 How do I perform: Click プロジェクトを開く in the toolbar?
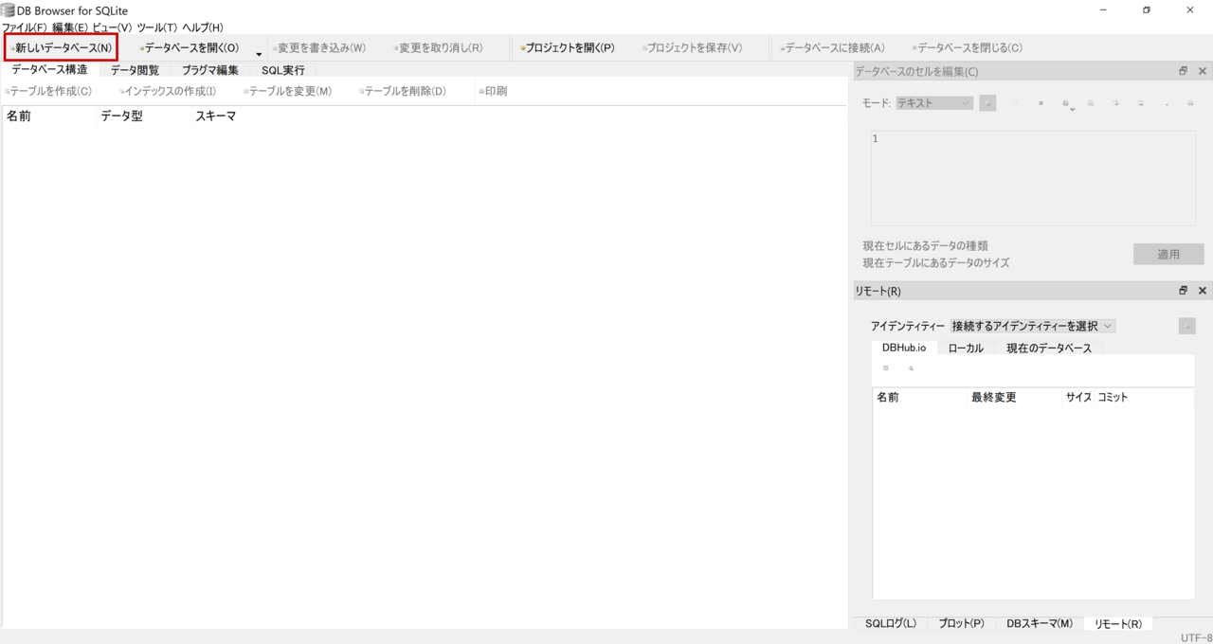click(x=568, y=47)
